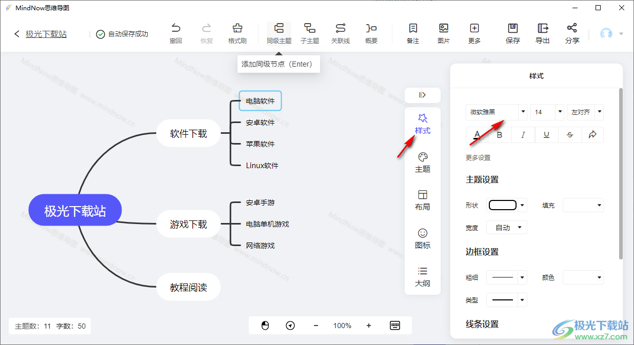Viewport: 634px width, 345px height.
Task: Open the border thickness (粗细) dropdown
Action: coord(507,277)
